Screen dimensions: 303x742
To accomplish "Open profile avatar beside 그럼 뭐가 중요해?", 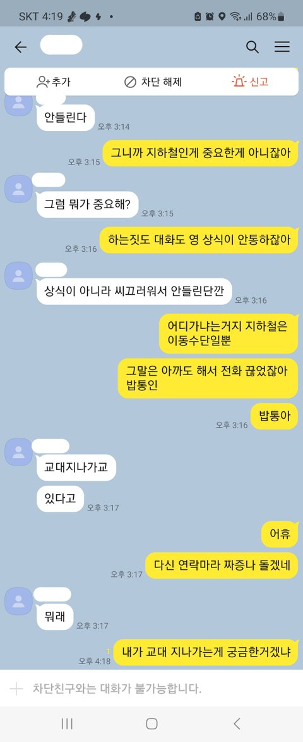I will [18, 189].
